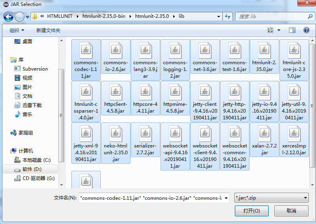Select websocket-client-9.4.16 jar file

point(205,147)
